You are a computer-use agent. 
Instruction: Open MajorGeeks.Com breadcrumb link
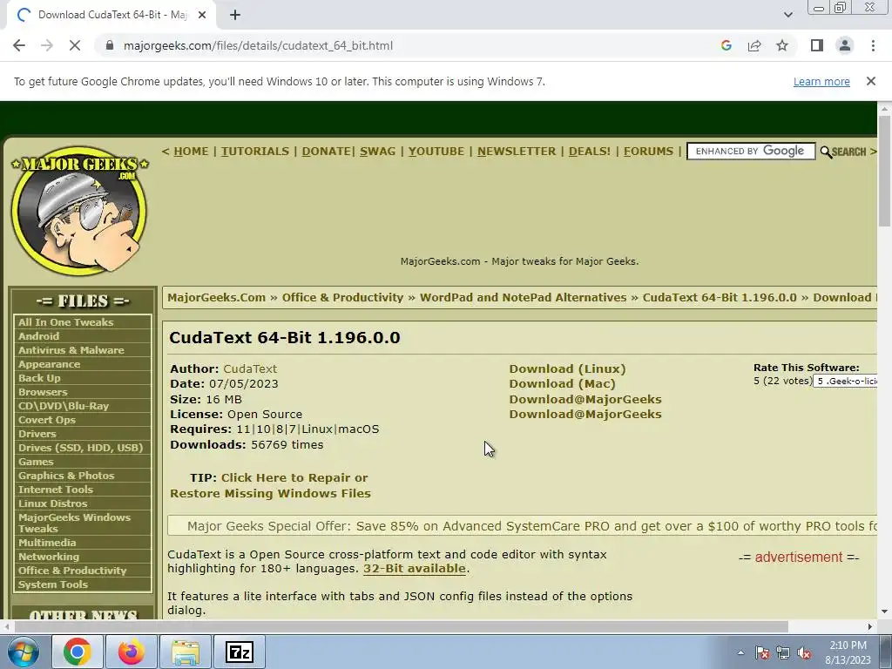pyautogui.click(x=216, y=298)
